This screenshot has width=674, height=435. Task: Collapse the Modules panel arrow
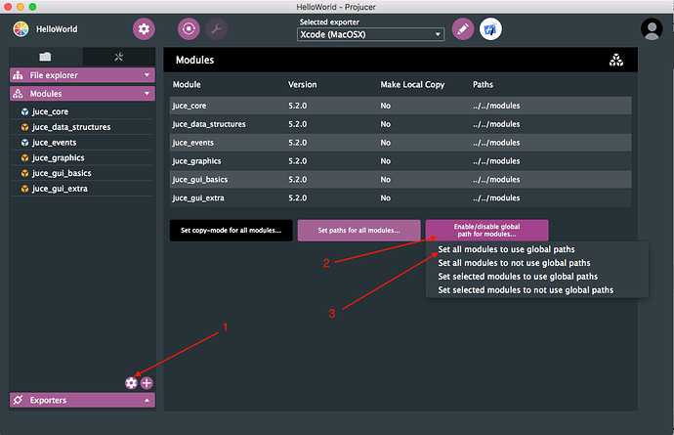coord(147,94)
